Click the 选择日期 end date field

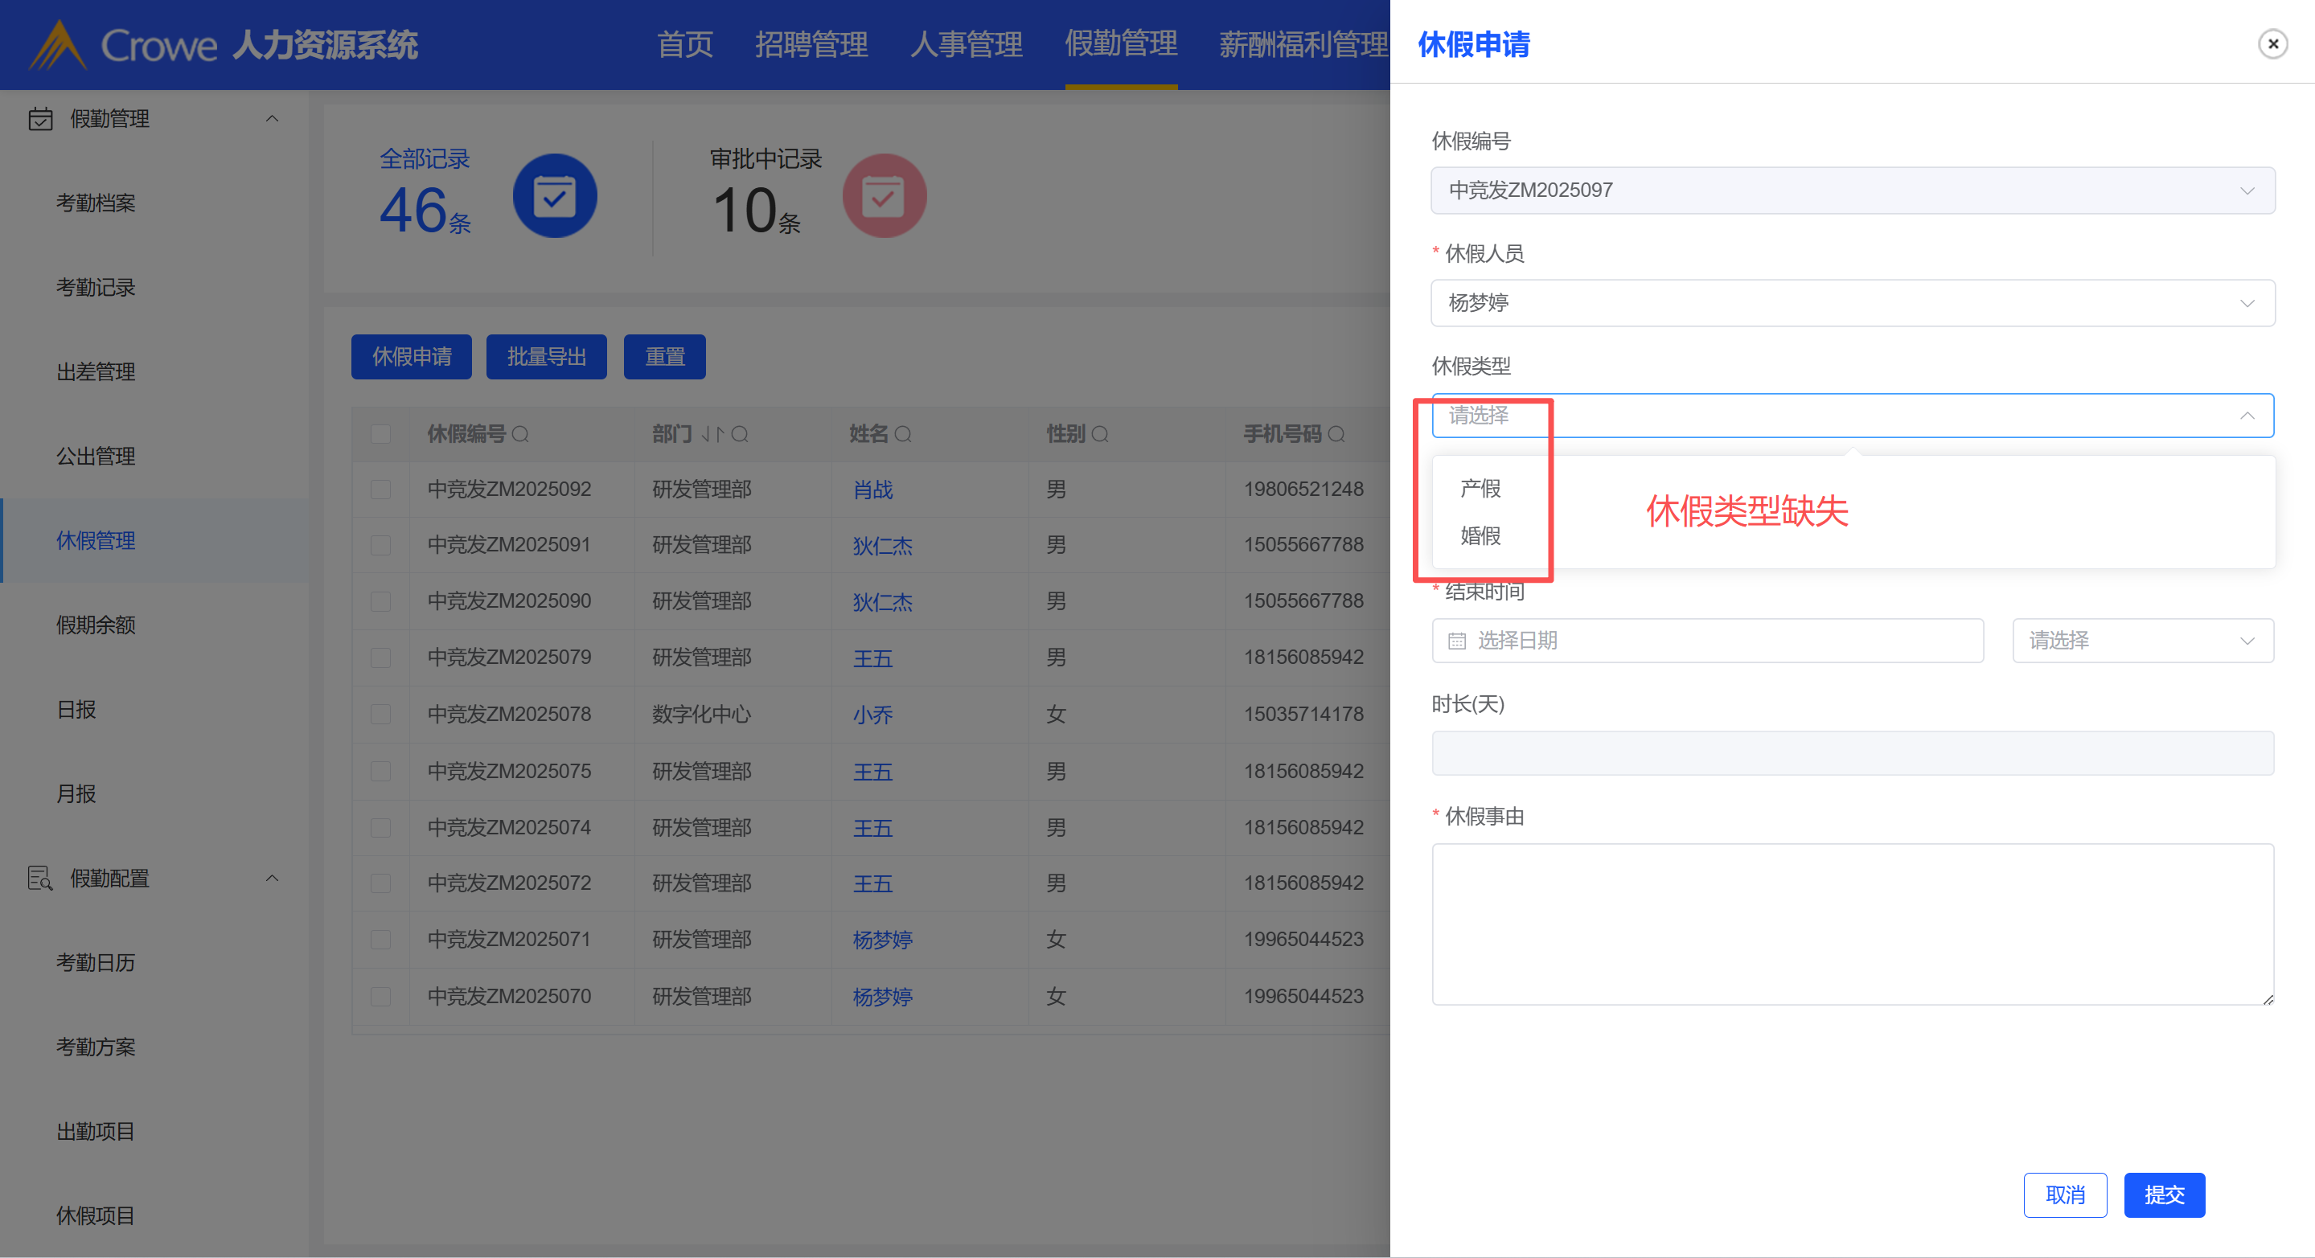[x=1707, y=641]
